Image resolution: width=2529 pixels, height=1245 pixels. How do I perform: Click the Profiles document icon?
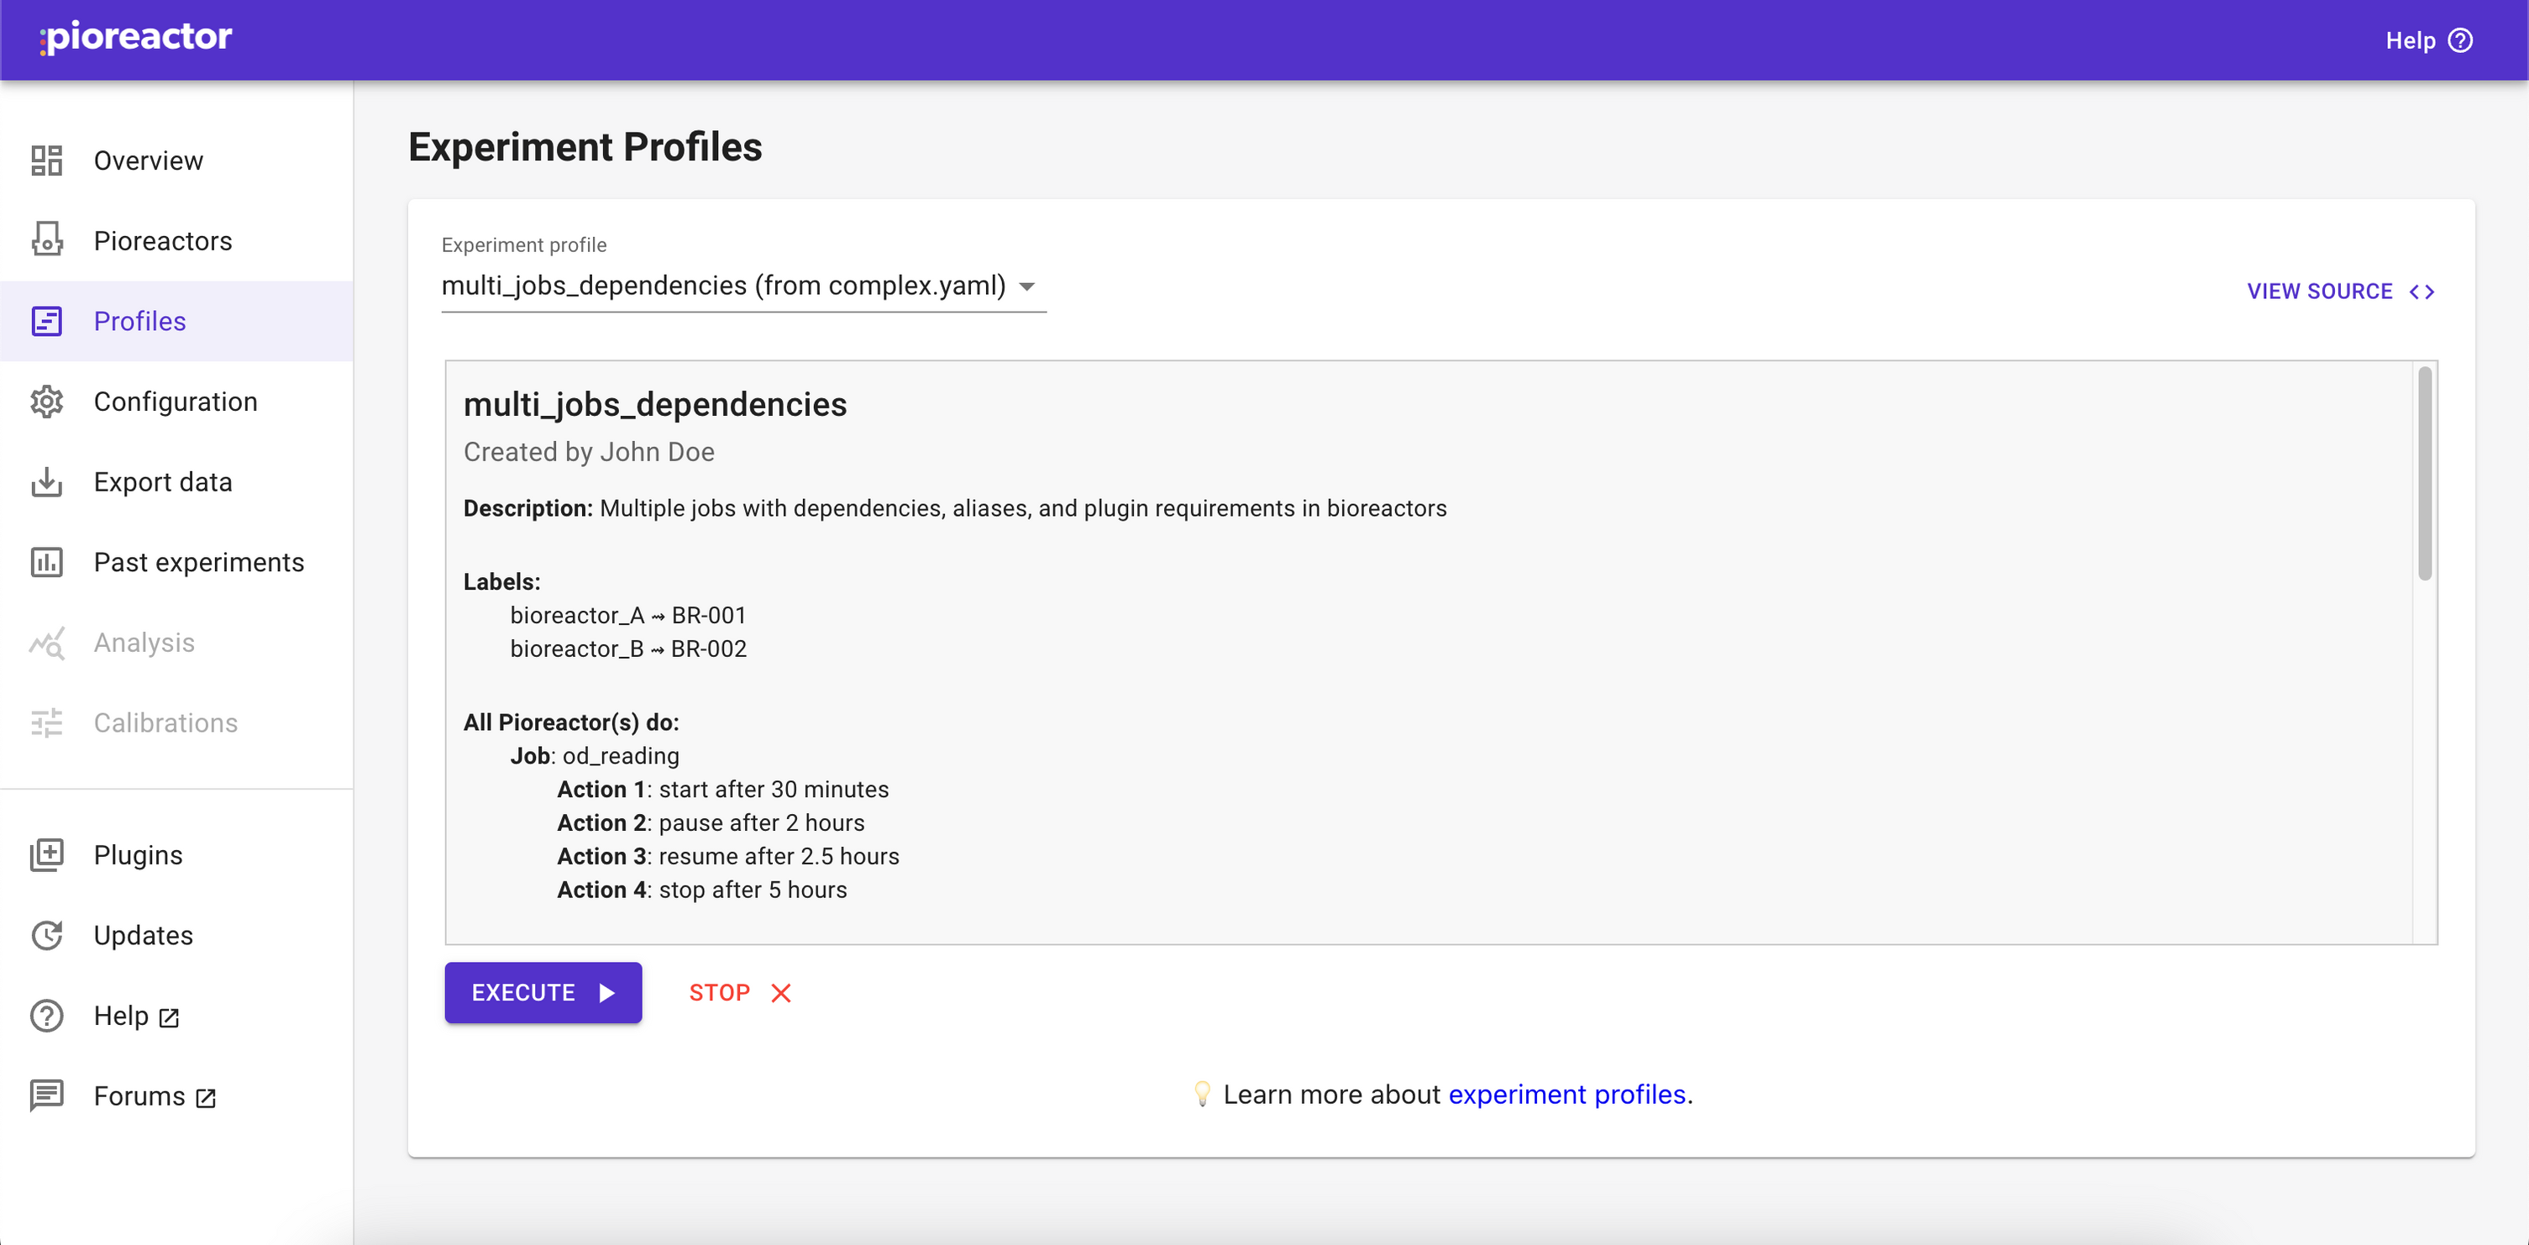46,321
